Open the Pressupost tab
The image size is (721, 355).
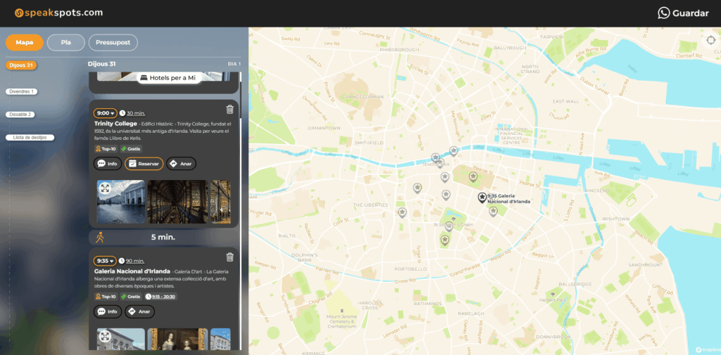pos(113,42)
